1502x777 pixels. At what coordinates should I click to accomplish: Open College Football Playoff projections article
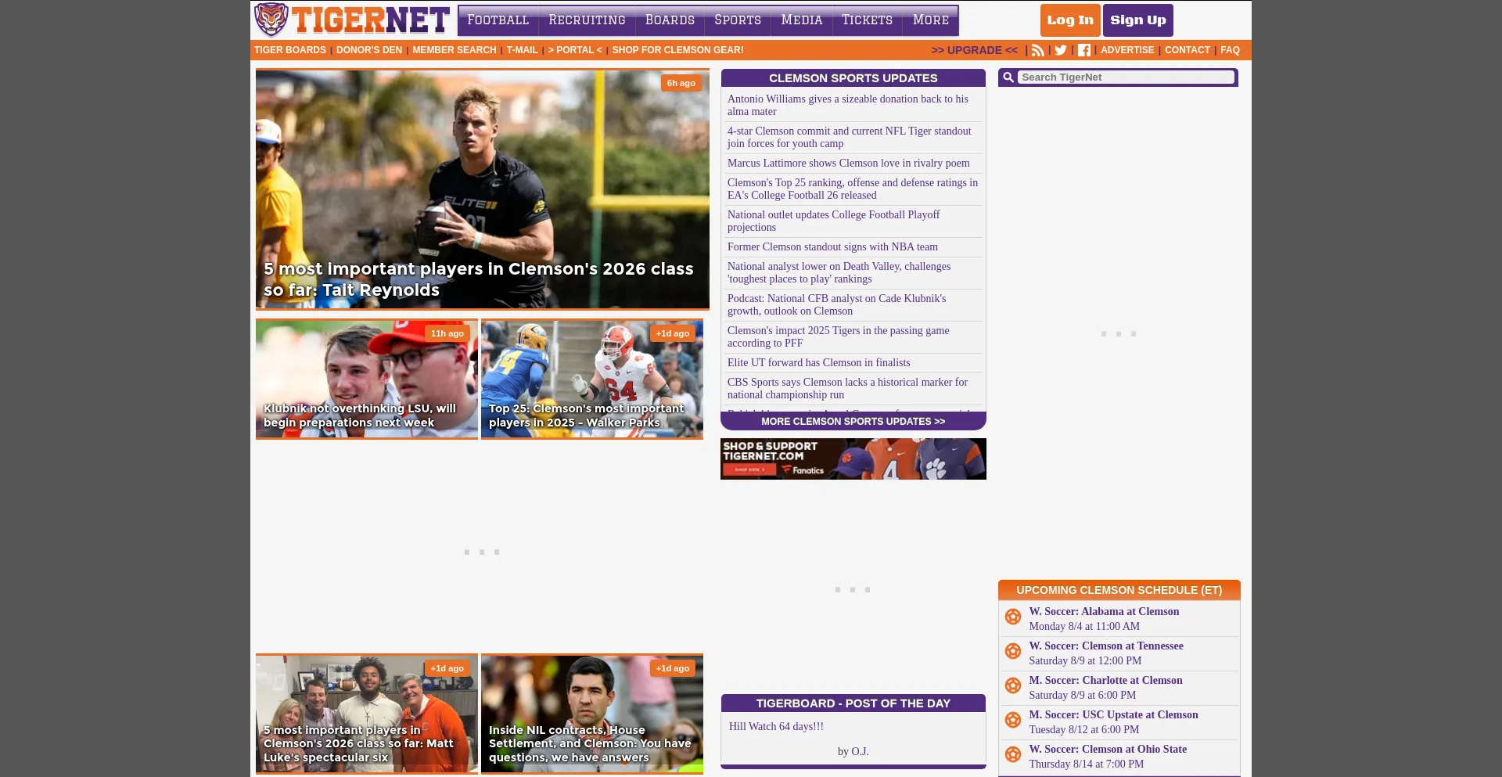(x=834, y=221)
